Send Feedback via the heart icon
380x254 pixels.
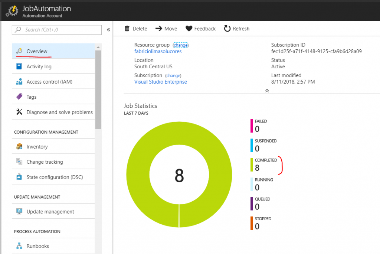tap(190, 28)
